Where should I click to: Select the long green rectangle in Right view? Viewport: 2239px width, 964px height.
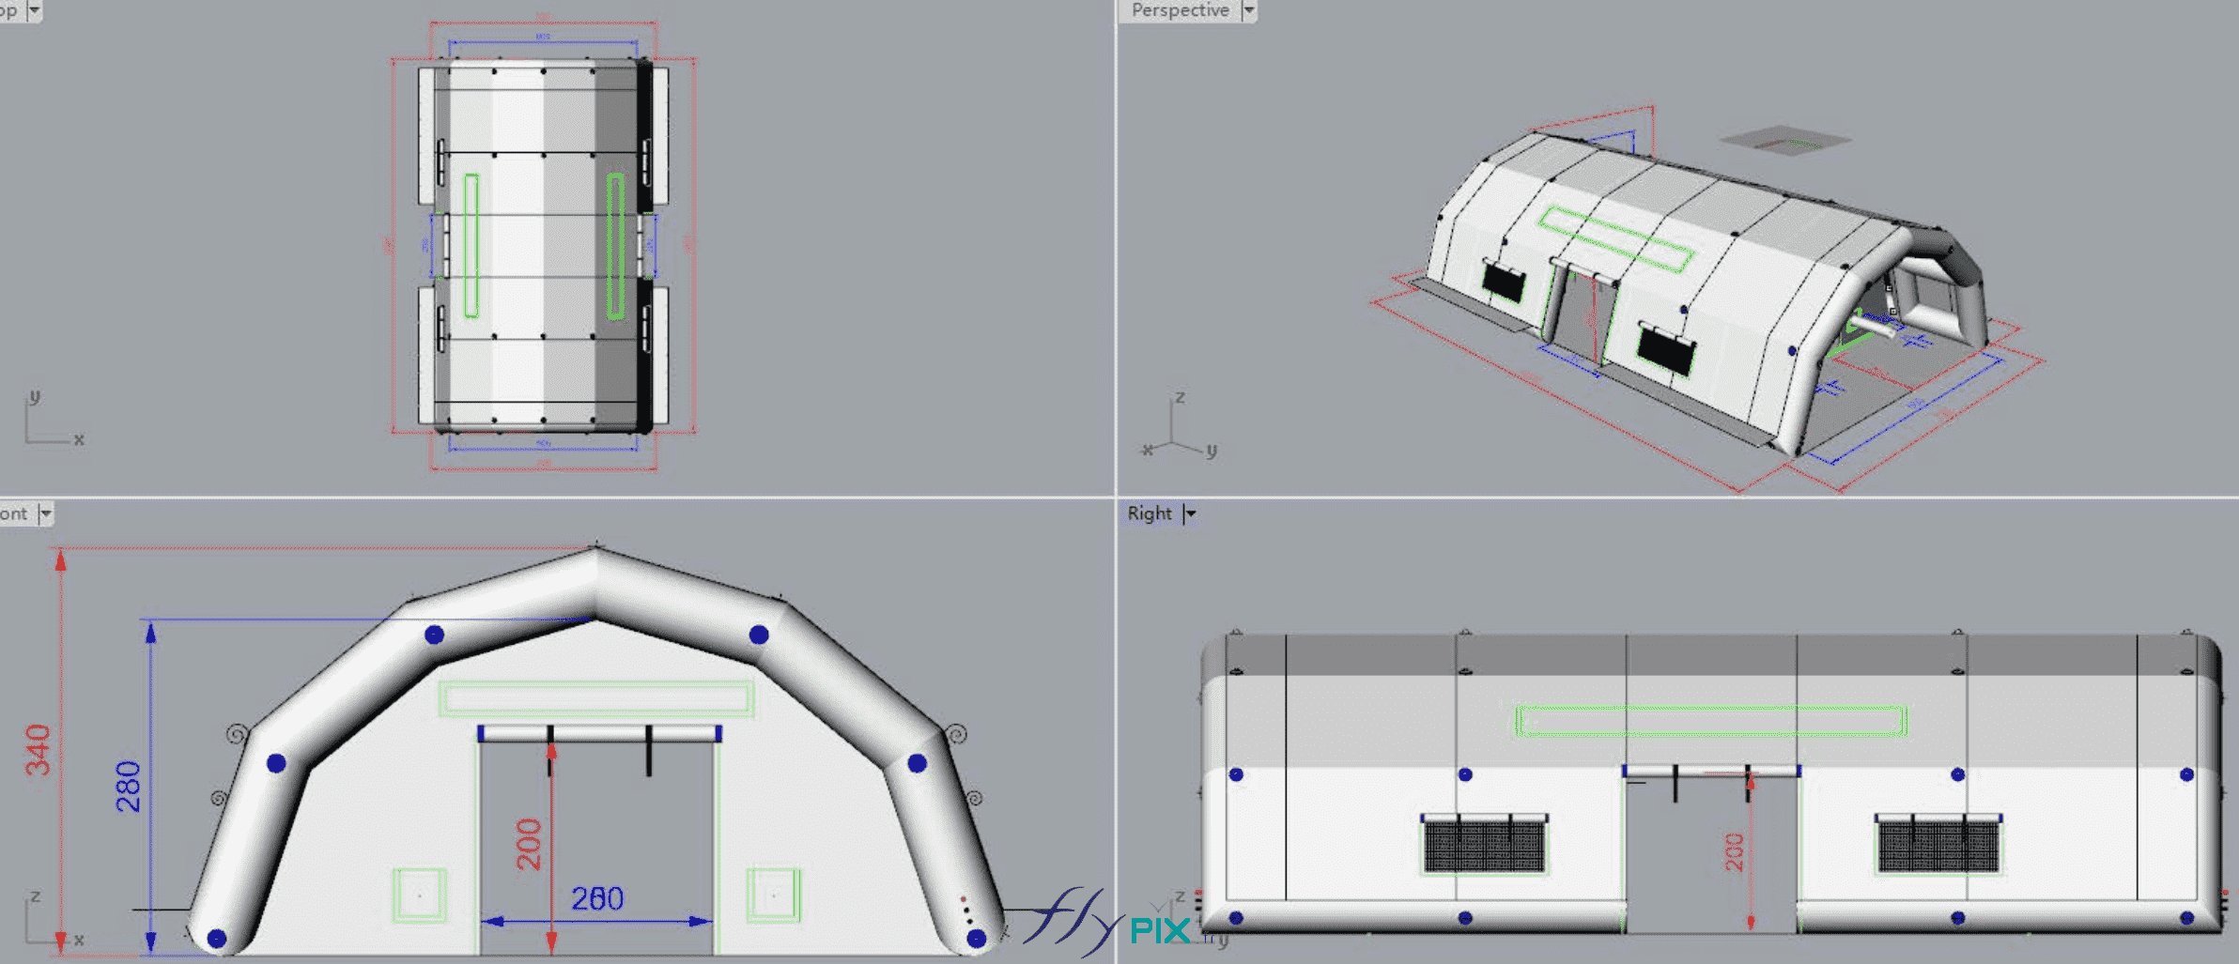point(1710,721)
